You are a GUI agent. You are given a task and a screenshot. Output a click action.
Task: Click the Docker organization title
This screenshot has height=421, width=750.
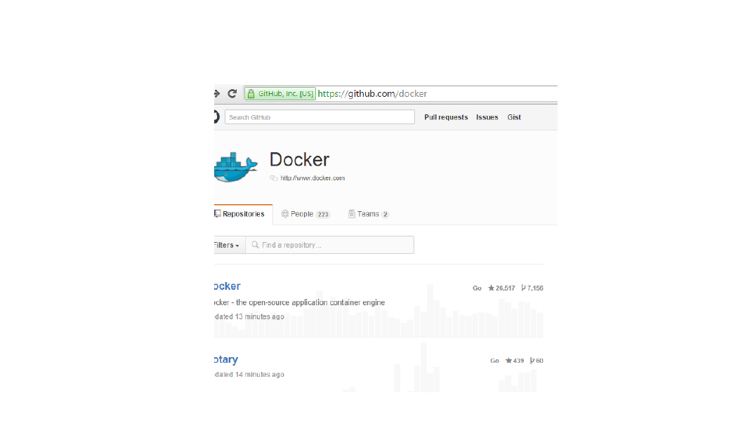click(x=299, y=159)
